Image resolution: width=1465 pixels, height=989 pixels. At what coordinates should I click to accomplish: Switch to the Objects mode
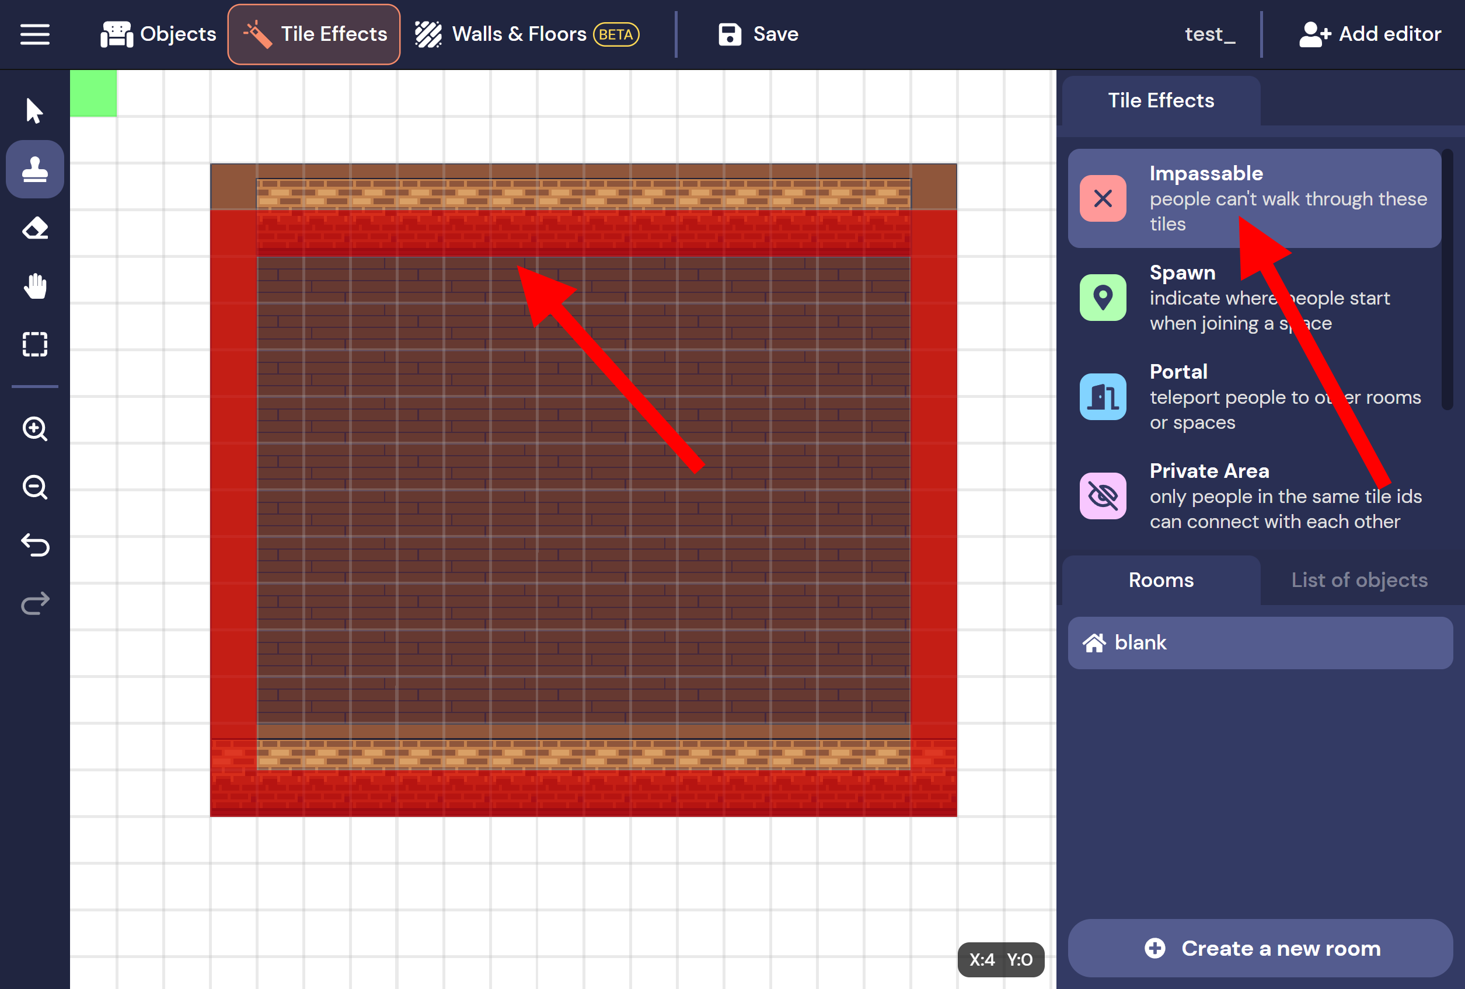pos(158,34)
